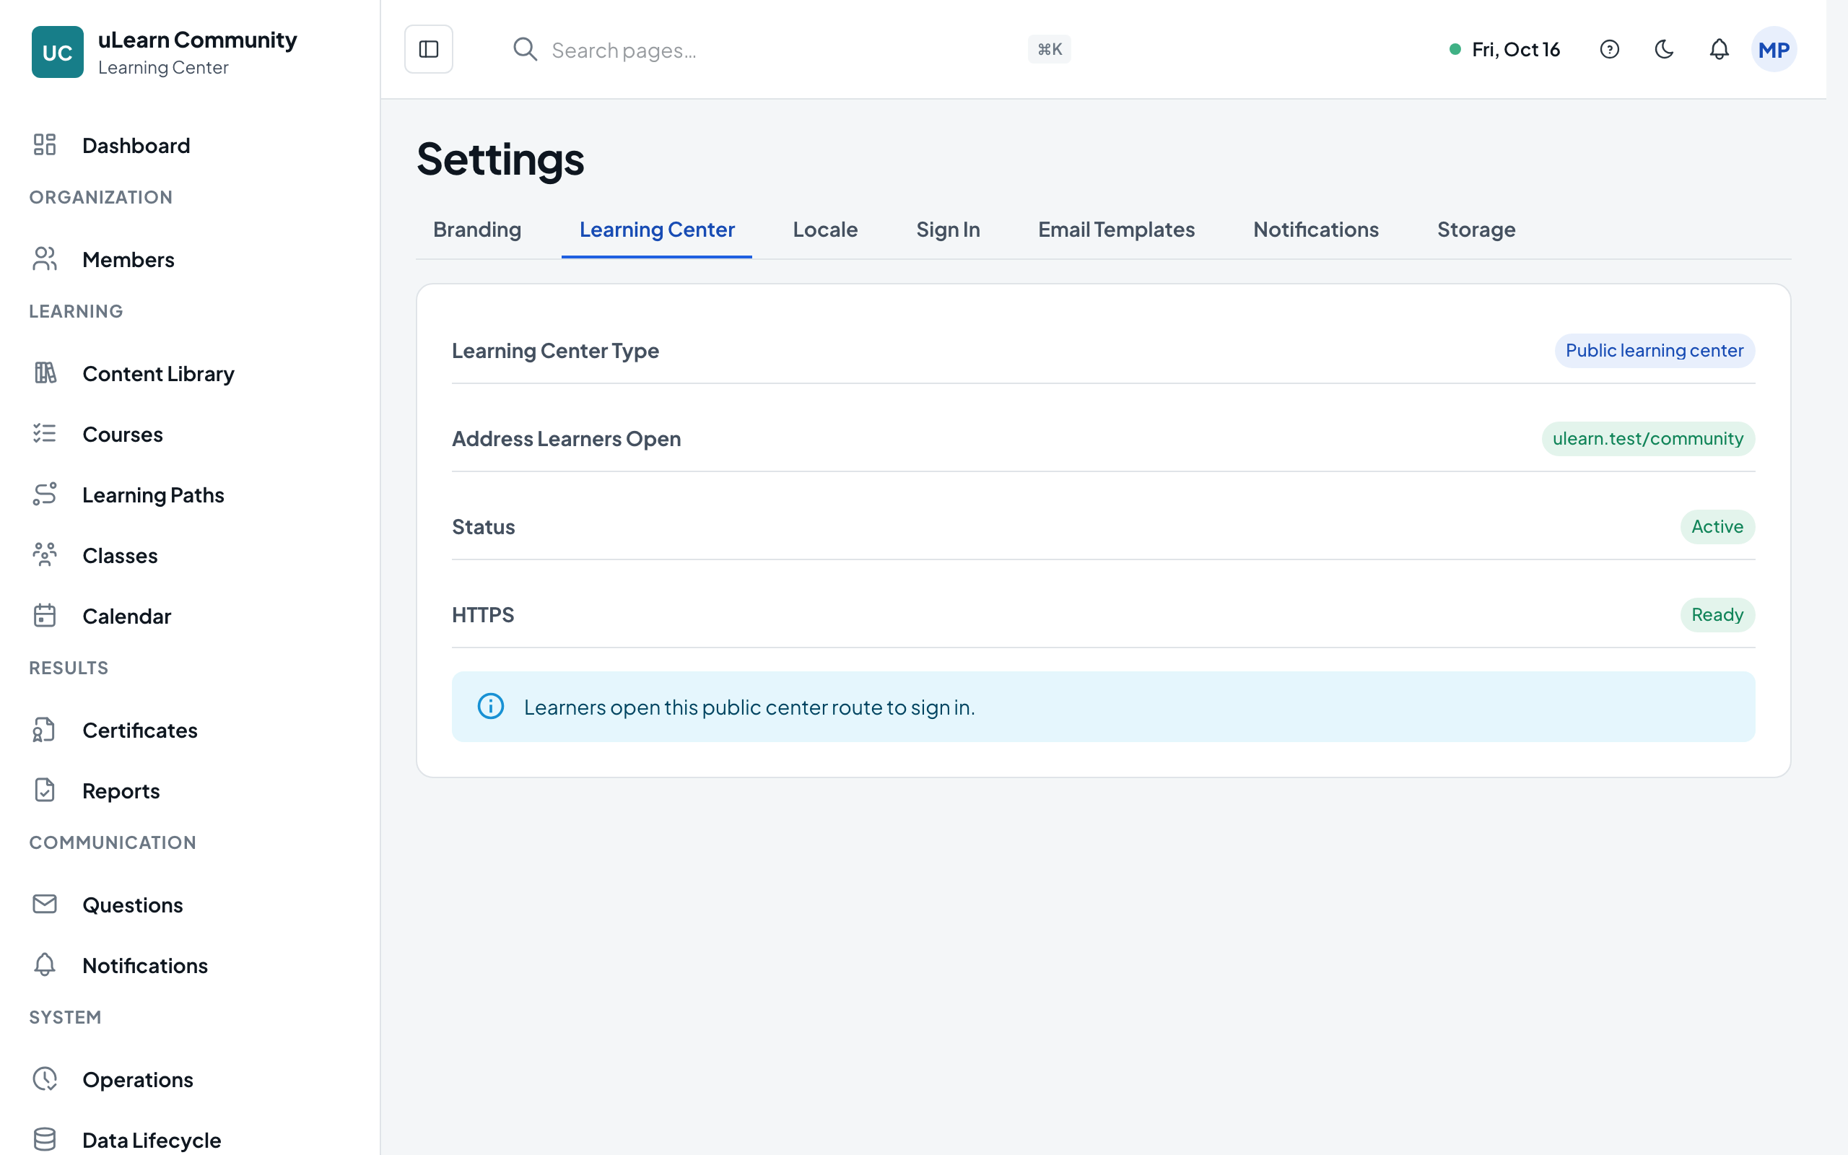
Task: Click the Learning Center Type label
Action: 555,351
